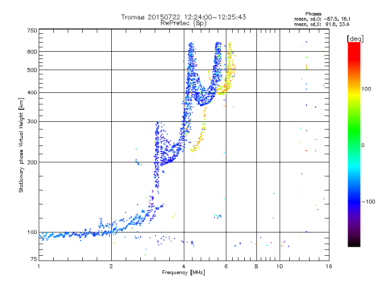Click the x-axis tick label 2

point(111,266)
